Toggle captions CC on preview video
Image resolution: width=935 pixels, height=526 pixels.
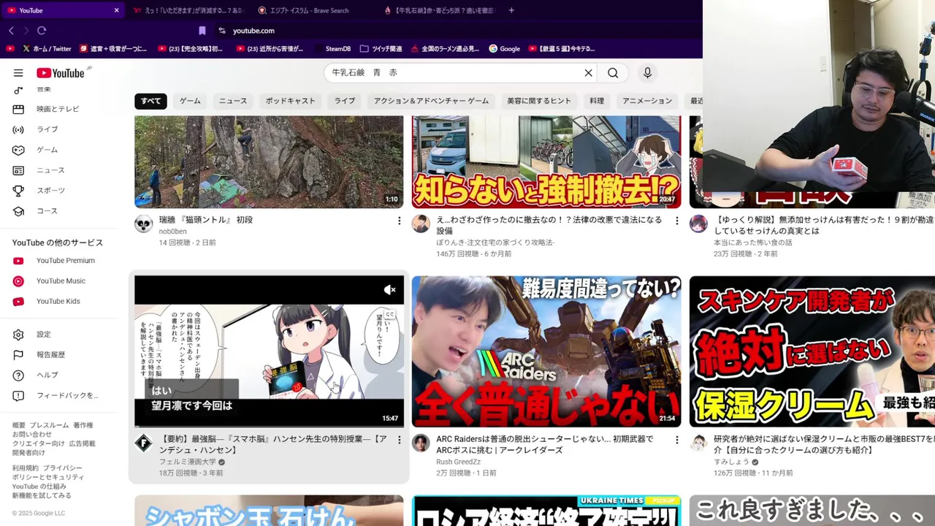[390, 315]
